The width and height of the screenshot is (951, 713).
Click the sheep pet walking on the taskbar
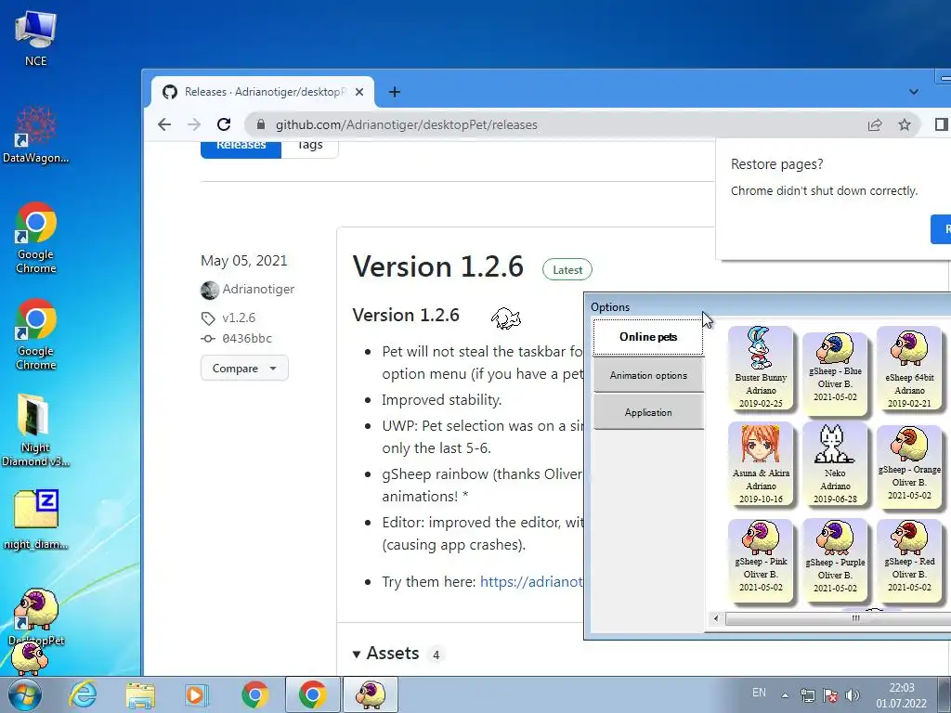[29, 658]
